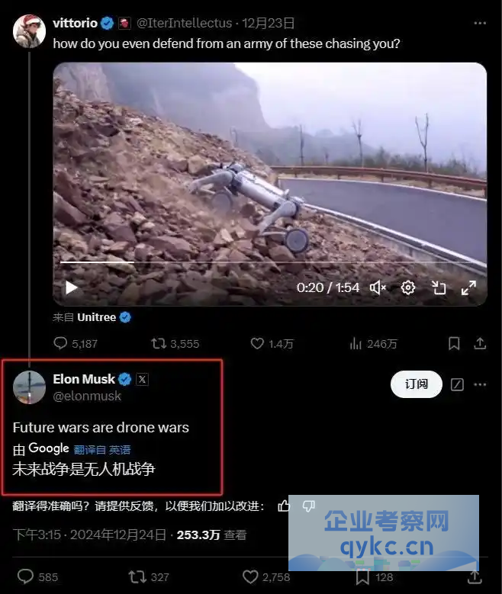Image resolution: width=502 pixels, height=594 pixels.
Task: Share vittorio's tweet via upload icon
Action: coord(480,344)
